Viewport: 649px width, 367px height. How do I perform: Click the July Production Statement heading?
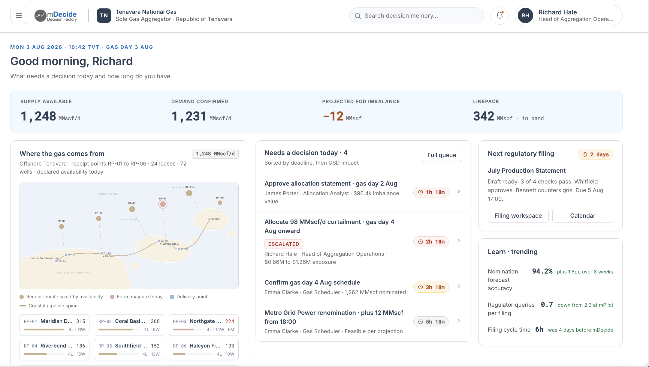click(527, 171)
